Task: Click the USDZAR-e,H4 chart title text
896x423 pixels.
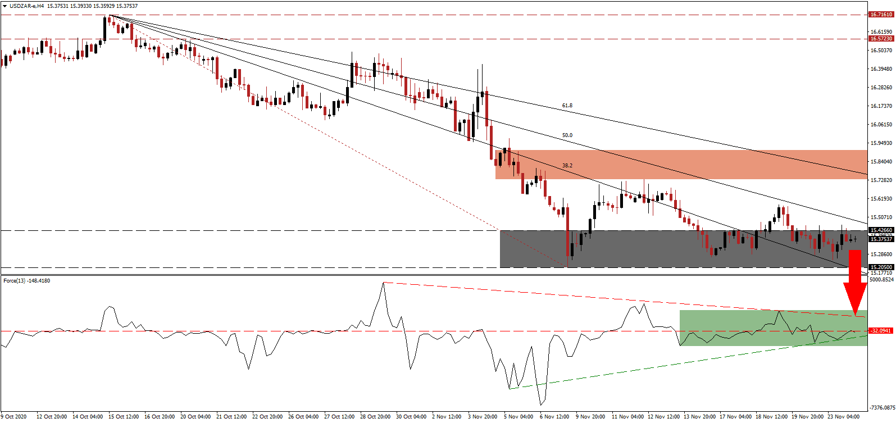Action: click(26, 6)
